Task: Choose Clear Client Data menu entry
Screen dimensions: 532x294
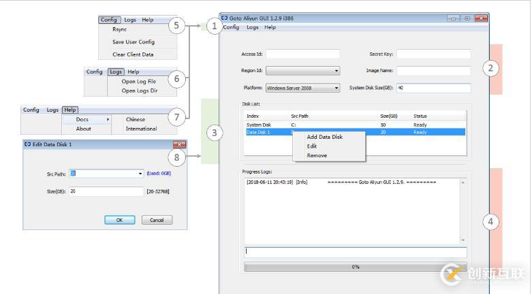Action: [x=133, y=54]
